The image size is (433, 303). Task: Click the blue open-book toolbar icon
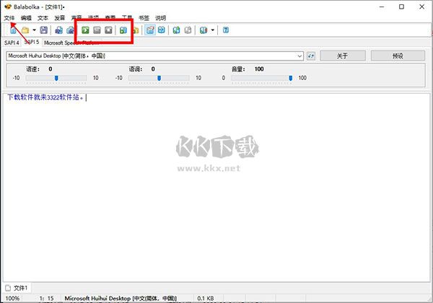(x=162, y=30)
